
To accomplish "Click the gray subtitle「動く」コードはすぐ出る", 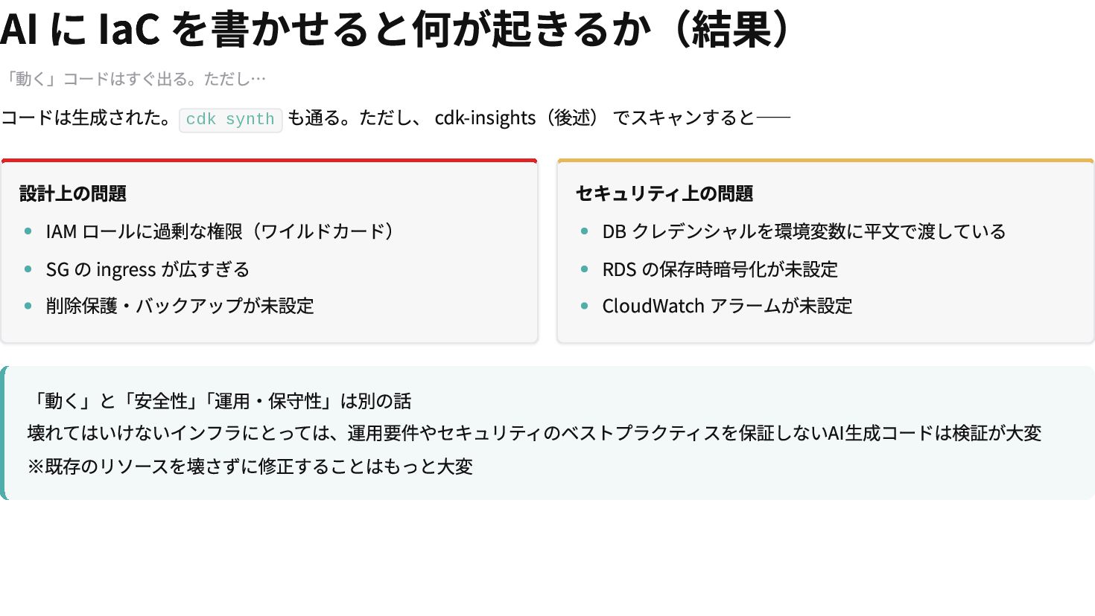I will [x=134, y=79].
